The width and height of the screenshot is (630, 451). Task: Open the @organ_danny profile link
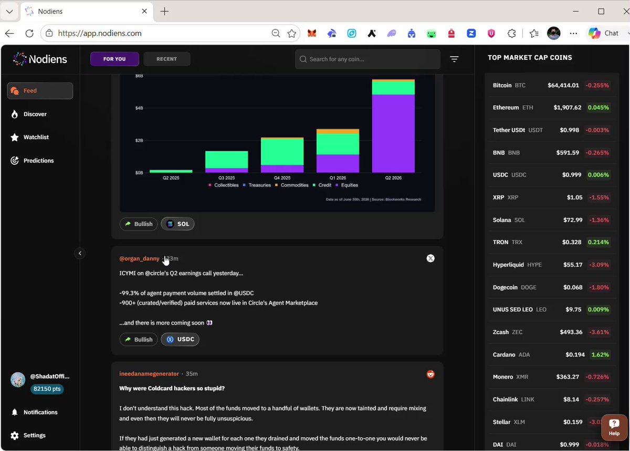[139, 258]
